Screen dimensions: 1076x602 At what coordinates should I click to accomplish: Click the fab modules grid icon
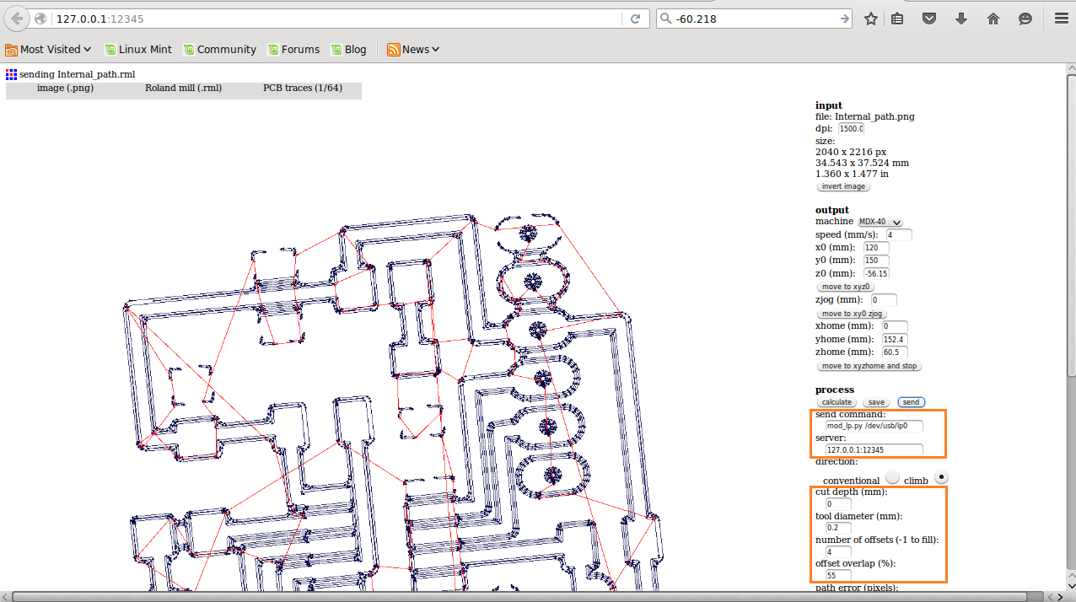[12, 75]
